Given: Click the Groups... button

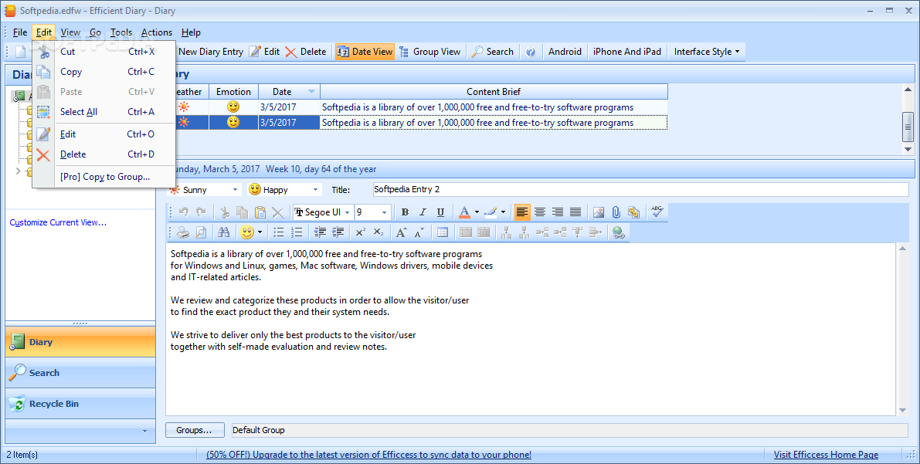Looking at the screenshot, I should [x=195, y=430].
